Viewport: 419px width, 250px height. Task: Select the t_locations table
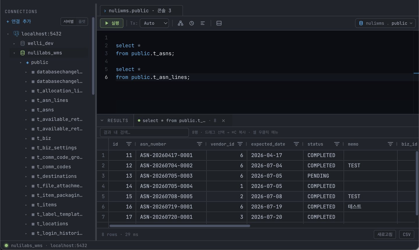(x=52, y=224)
